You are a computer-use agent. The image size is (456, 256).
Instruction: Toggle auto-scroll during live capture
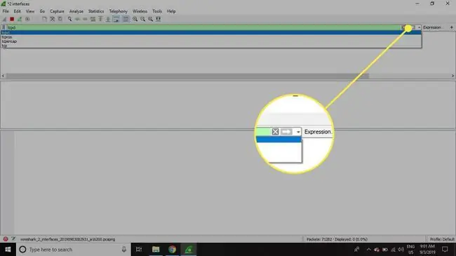tap(116, 19)
